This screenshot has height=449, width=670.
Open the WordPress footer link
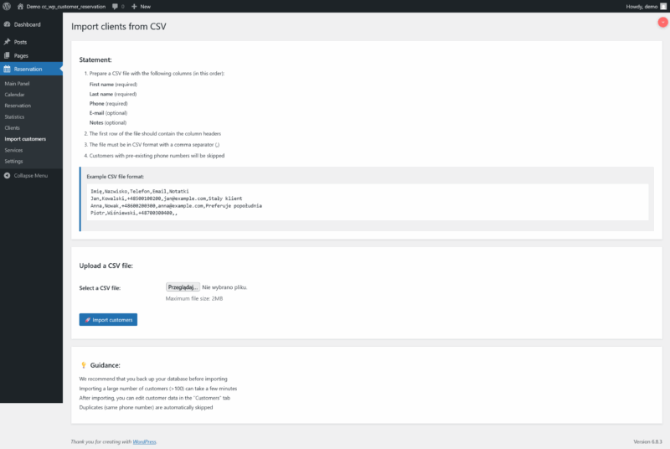tap(144, 441)
